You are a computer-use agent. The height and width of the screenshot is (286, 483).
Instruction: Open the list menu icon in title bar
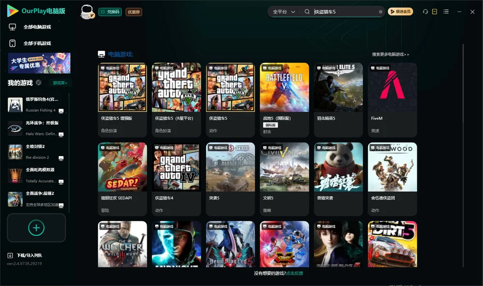(x=446, y=12)
